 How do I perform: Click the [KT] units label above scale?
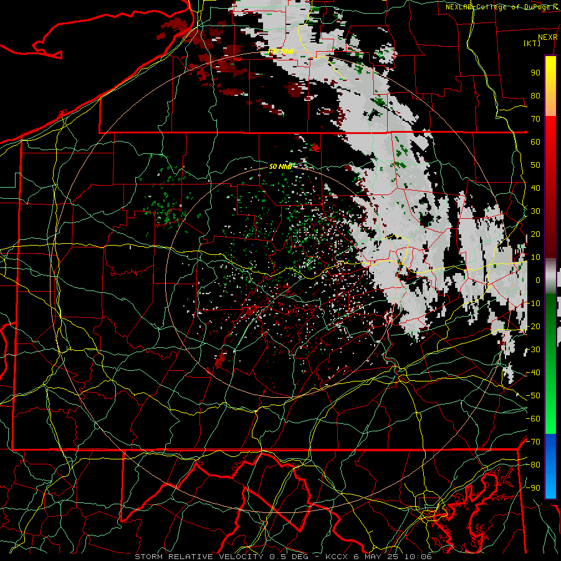(532, 43)
